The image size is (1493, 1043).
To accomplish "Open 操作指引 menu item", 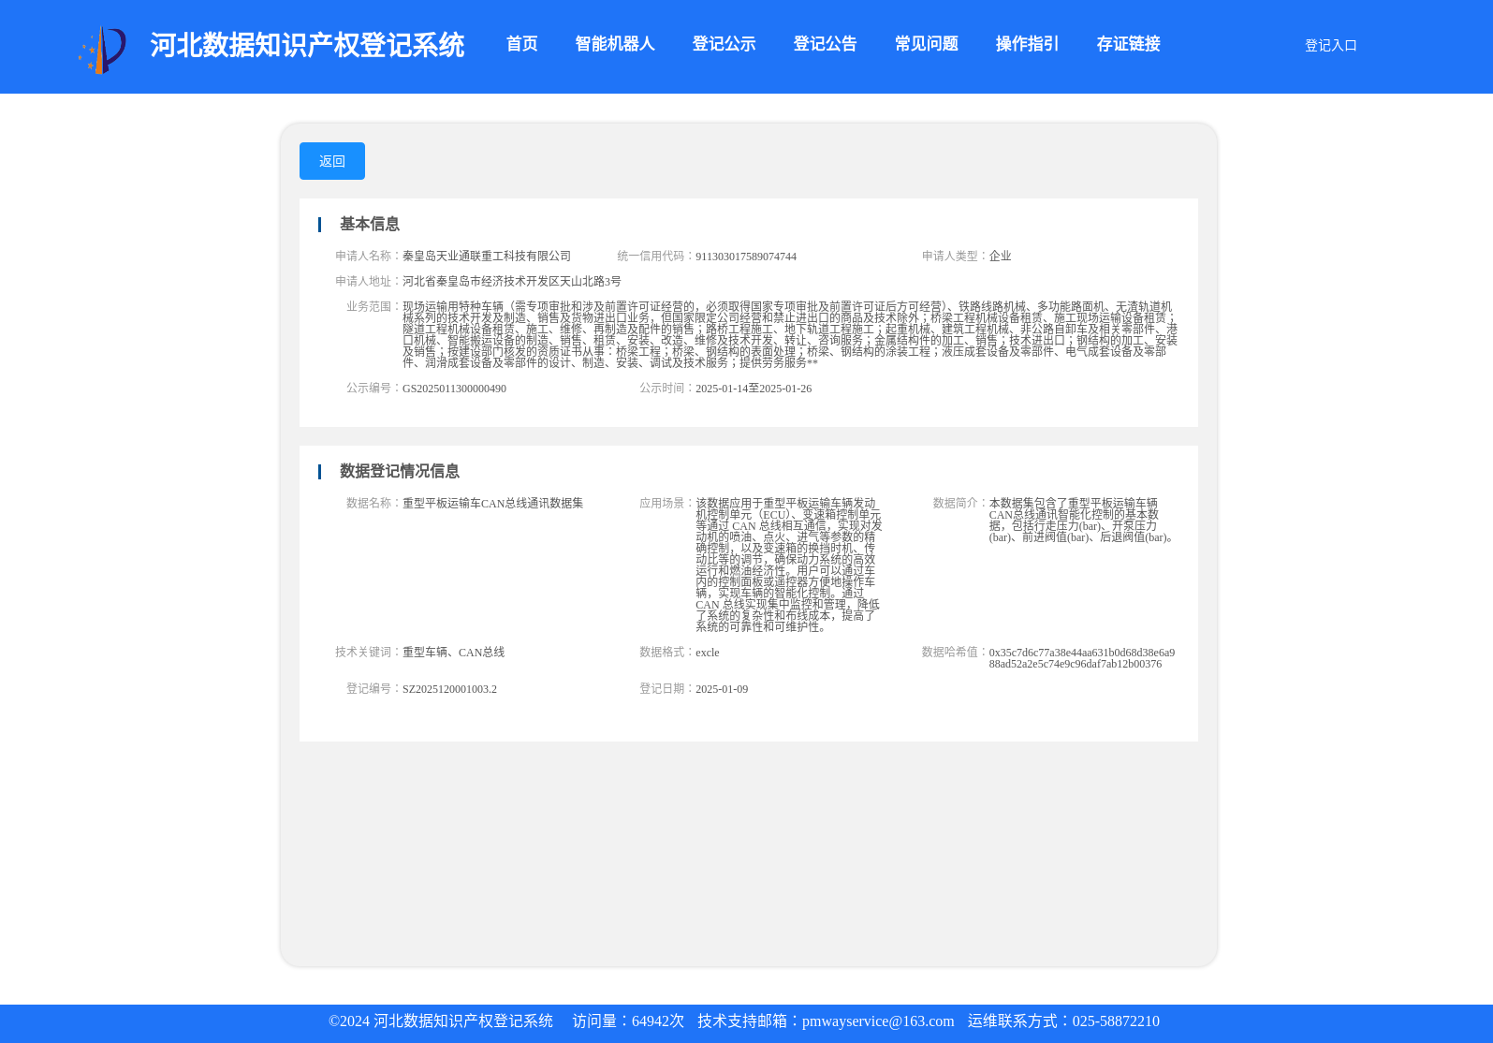I will click(1027, 44).
